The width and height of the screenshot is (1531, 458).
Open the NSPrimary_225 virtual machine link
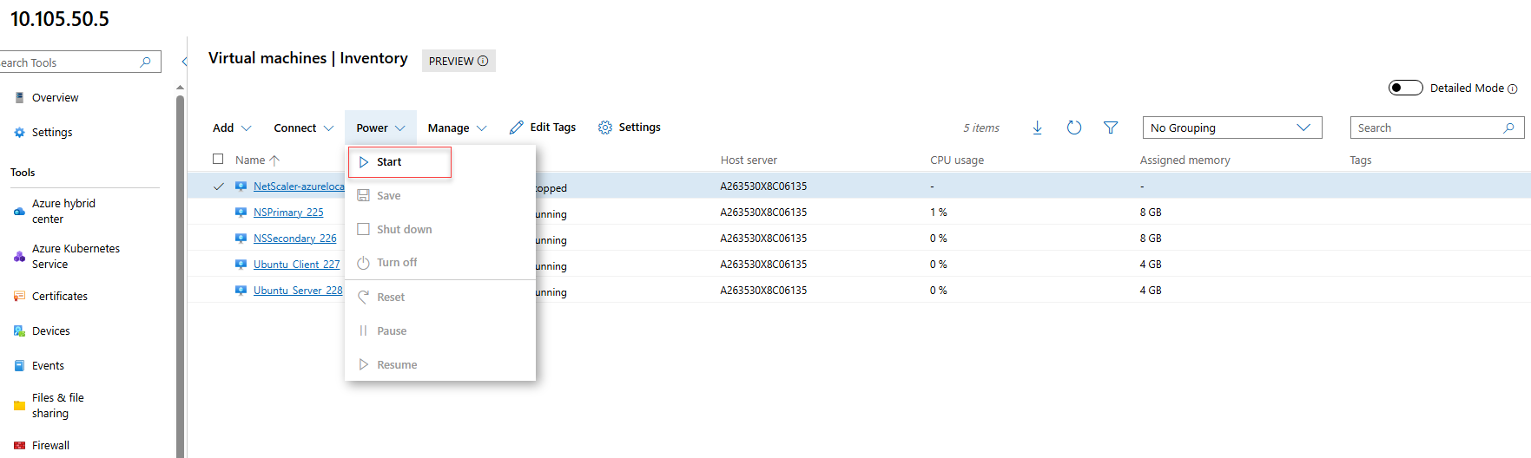(288, 213)
